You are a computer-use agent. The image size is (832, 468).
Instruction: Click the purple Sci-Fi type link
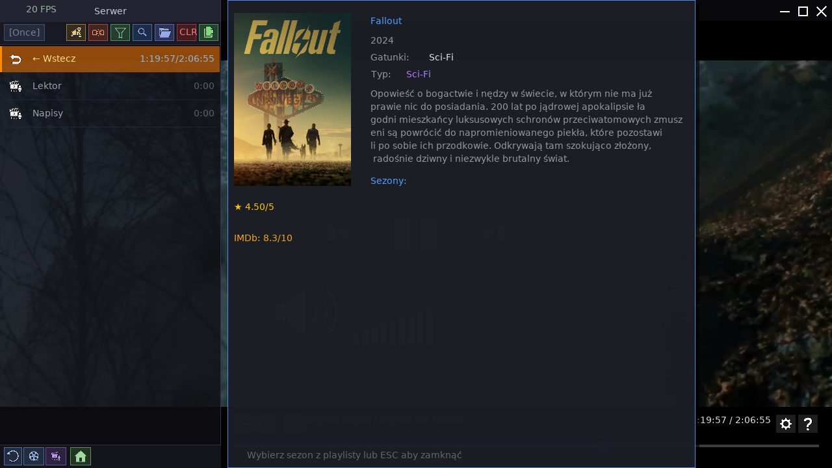[419, 74]
